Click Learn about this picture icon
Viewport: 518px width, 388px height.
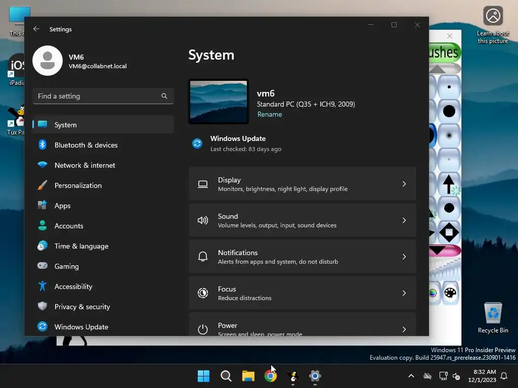coord(493,25)
